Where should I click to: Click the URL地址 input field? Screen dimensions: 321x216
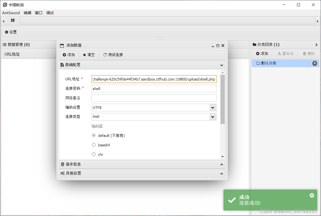point(154,79)
